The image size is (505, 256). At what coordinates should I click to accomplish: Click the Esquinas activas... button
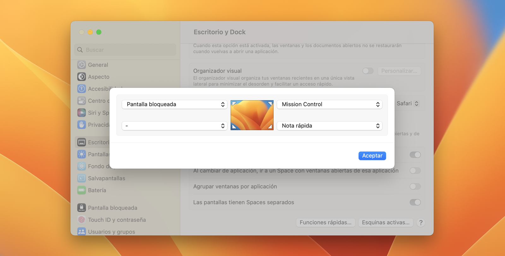pyautogui.click(x=386, y=222)
